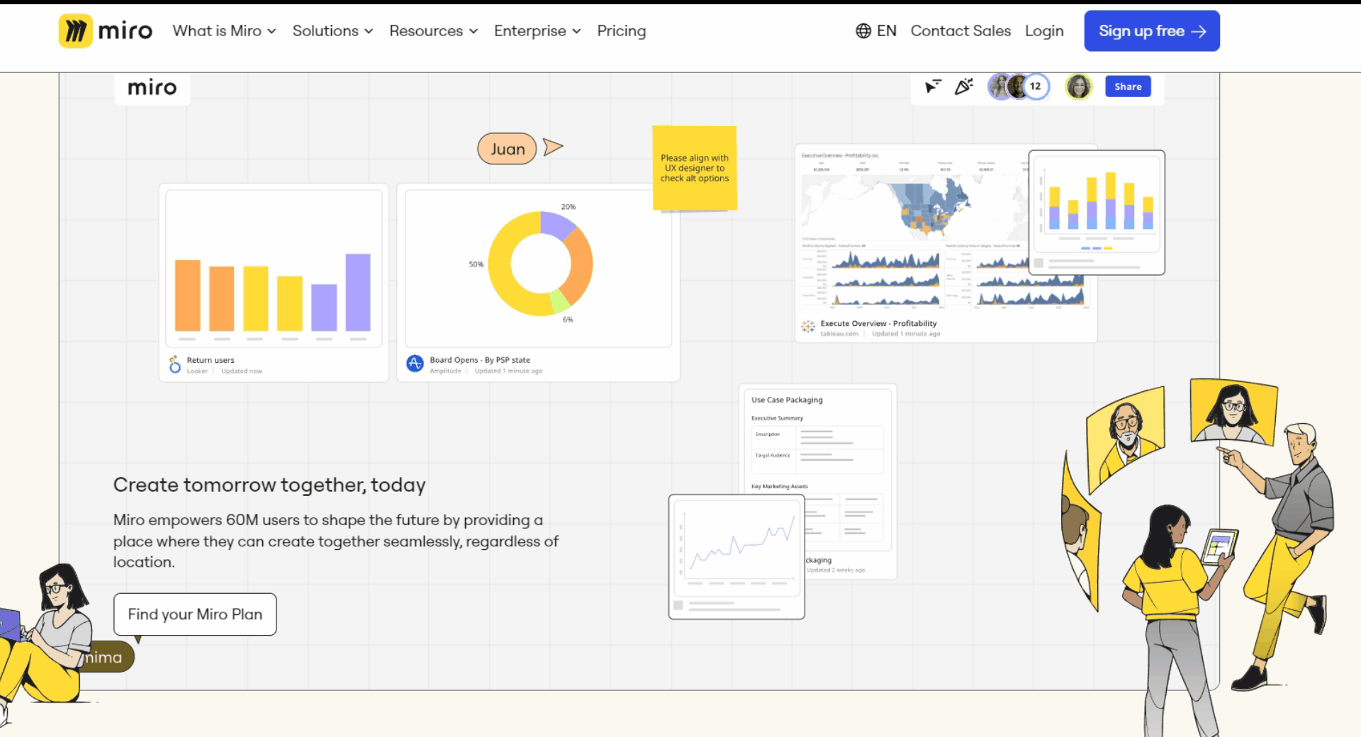The height and width of the screenshot is (737, 1361).
Task: Click the Share button on the board
Action: coord(1128,86)
